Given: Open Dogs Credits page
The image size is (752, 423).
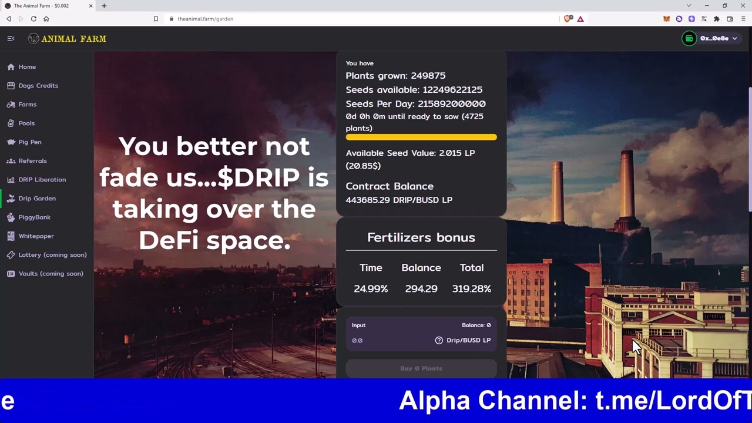Looking at the screenshot, I should [x=38, y=86].
